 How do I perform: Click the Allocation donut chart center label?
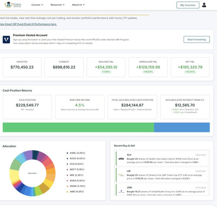pos(33,173)
